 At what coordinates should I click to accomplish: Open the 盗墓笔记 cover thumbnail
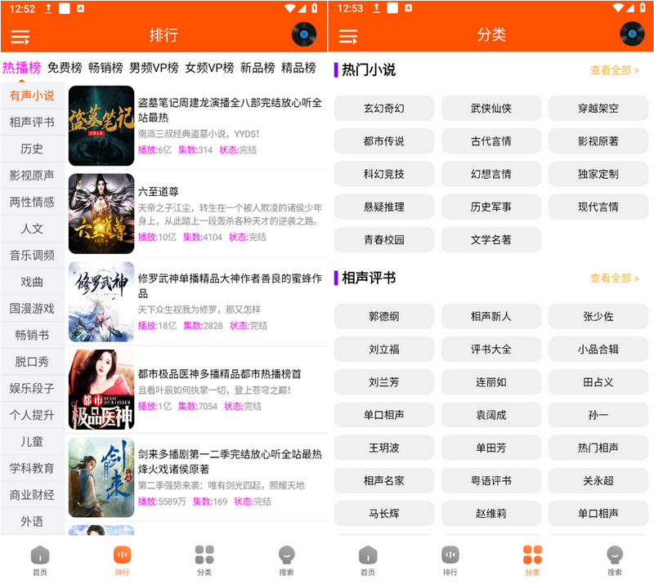[x=101, y=126]
